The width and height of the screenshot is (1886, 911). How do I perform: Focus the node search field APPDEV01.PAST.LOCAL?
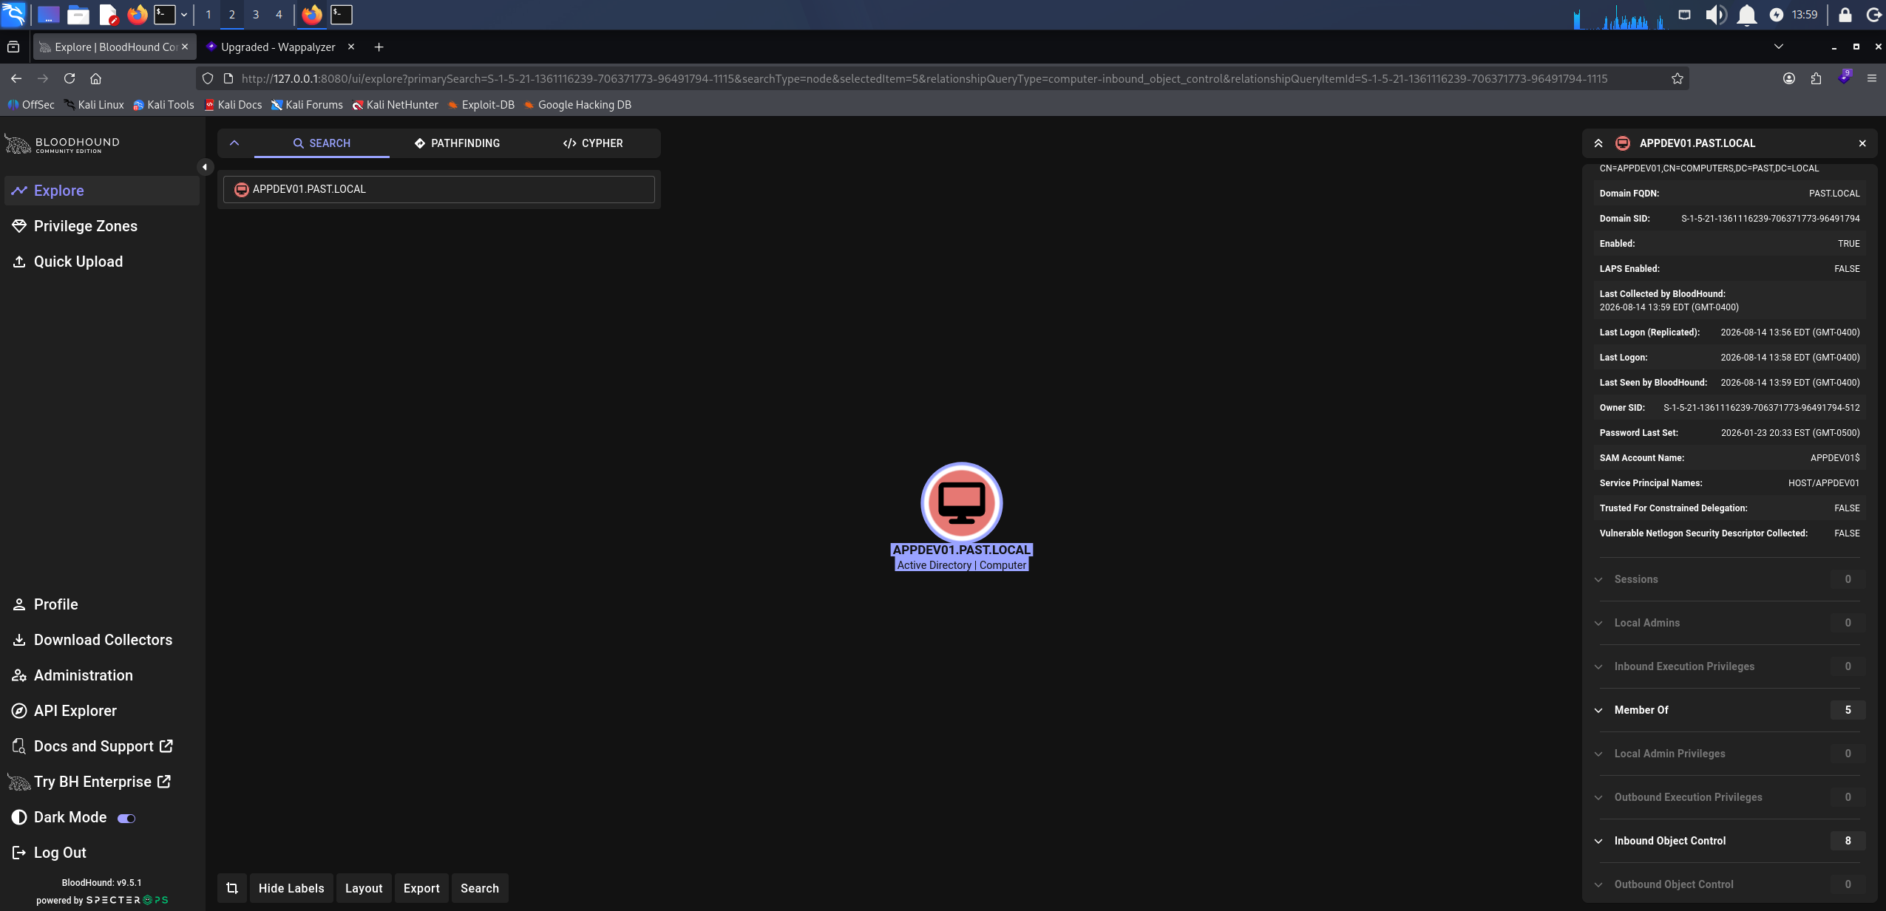click(439, 189)
